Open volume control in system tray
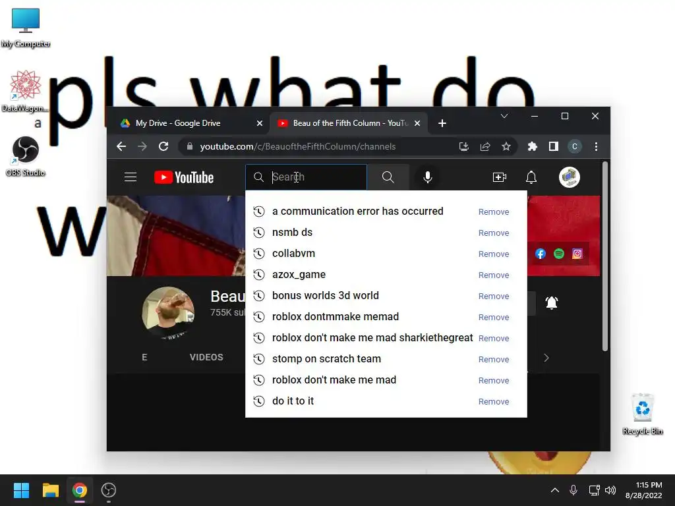675x506 pixels. (x=610, y=490)
